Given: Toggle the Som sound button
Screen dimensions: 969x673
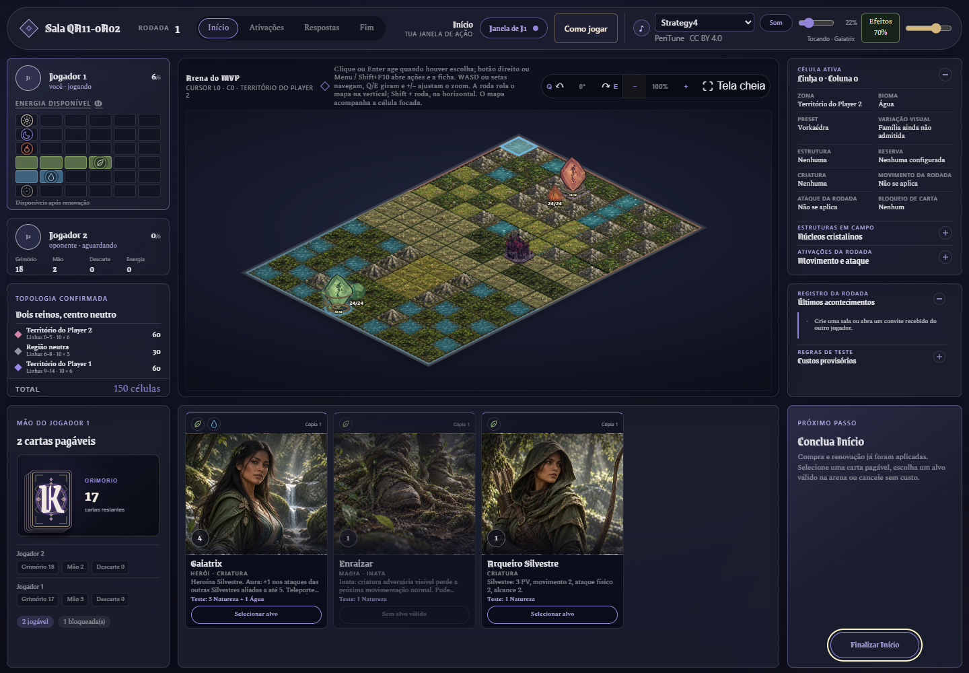Looking at the screenshot, I should 776,23.
